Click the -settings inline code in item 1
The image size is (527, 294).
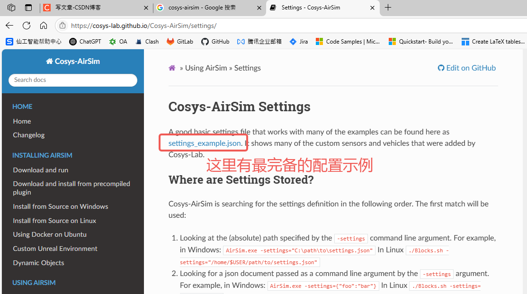[x=351, y=239]
